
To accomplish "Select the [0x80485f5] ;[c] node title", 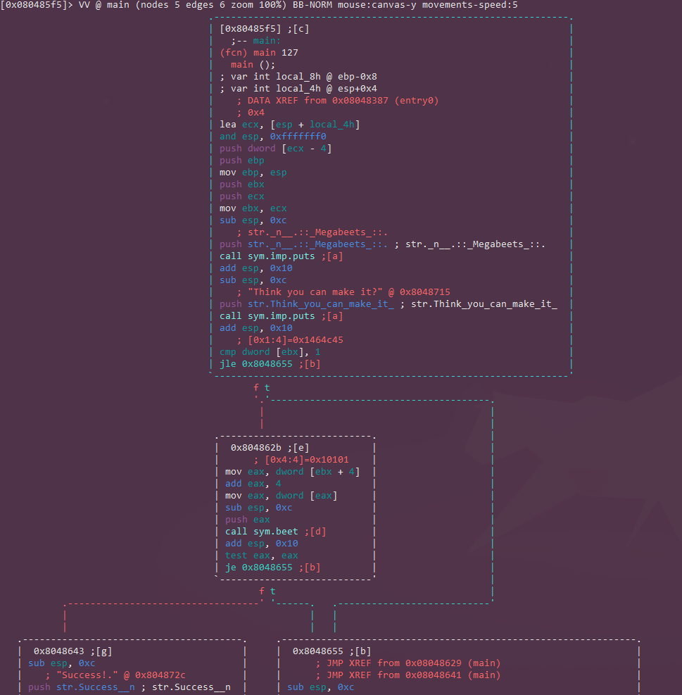I will [264, 29].
